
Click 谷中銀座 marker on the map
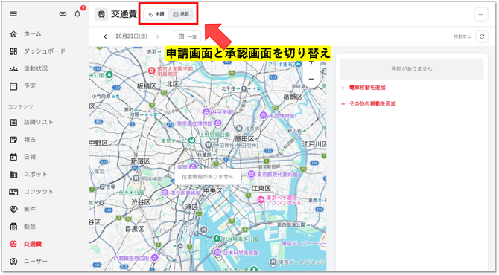pyautogui.click(x=206, y=111)
